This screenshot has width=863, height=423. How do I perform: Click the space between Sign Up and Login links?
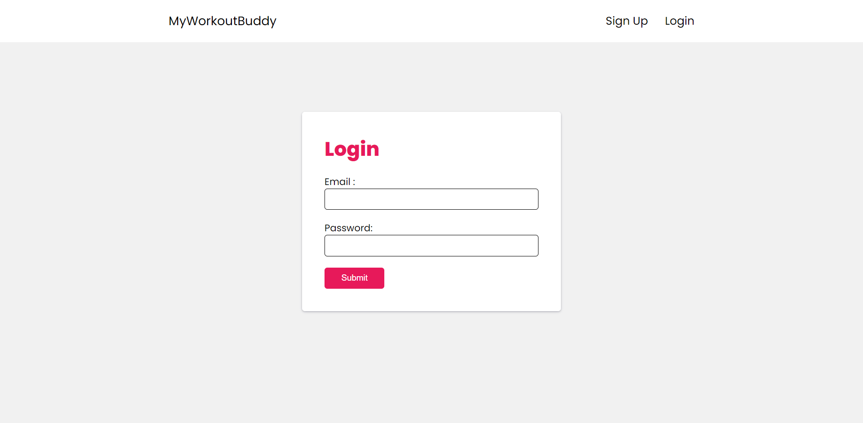[x=656, y=21]
